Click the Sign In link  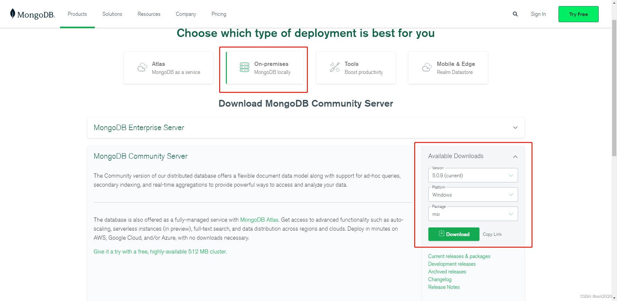click(x=538, y=14)
